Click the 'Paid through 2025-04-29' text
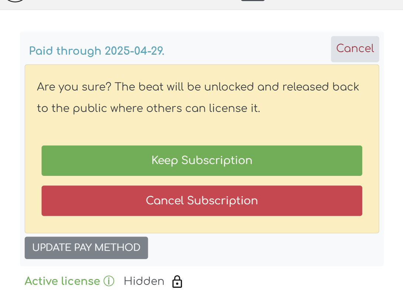The image size is (403, 293). tap(96, 51)
